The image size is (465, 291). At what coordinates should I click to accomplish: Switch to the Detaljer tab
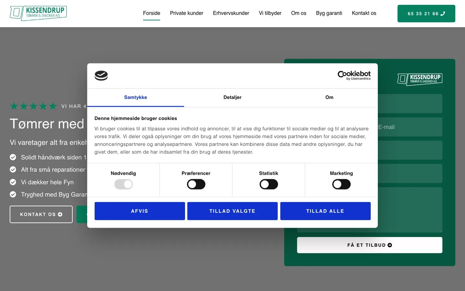232,97
